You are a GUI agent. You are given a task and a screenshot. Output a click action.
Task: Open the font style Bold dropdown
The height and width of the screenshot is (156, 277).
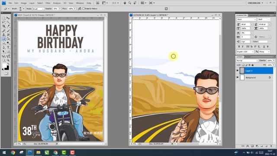pyautogui.click(x=264, y=19)
